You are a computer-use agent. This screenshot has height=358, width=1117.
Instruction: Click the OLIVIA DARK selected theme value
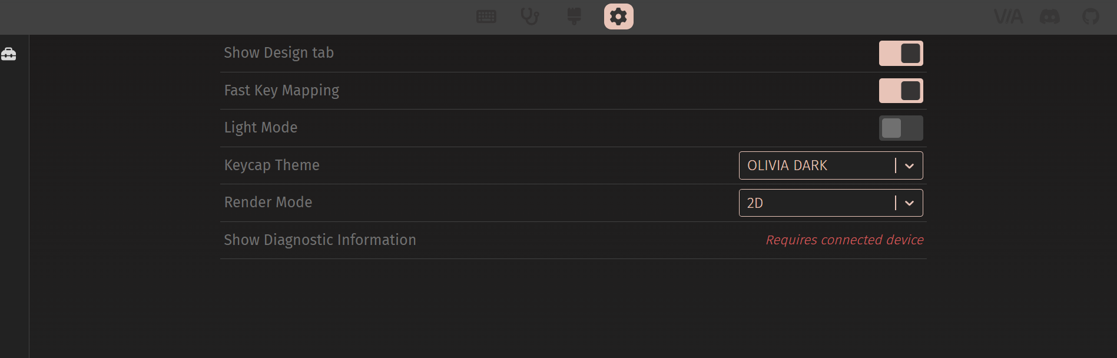pyautogui.click(x=787, y=166)
